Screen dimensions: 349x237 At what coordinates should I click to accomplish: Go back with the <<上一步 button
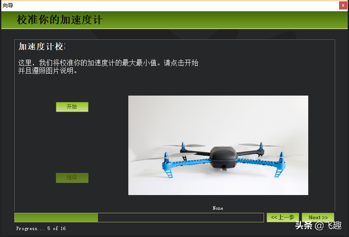[283, 218]
